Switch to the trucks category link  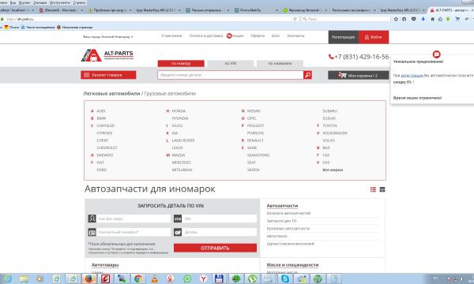pos(170,94)
